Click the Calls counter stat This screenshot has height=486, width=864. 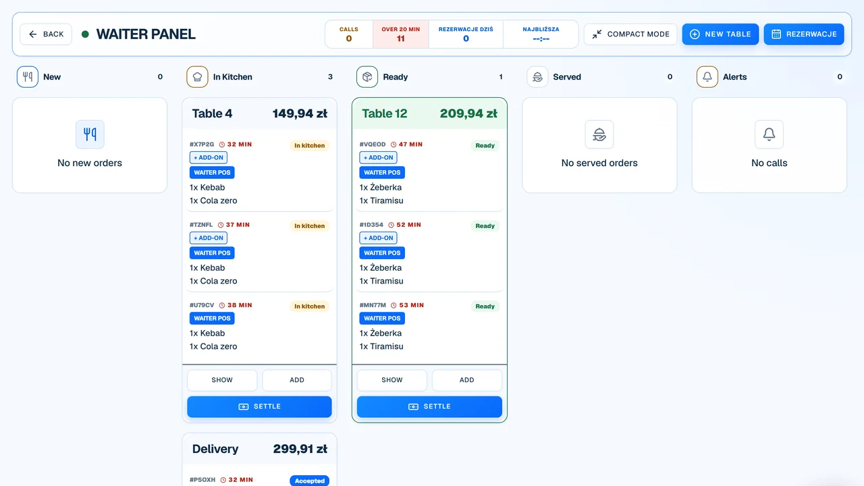tap(349, 34)
